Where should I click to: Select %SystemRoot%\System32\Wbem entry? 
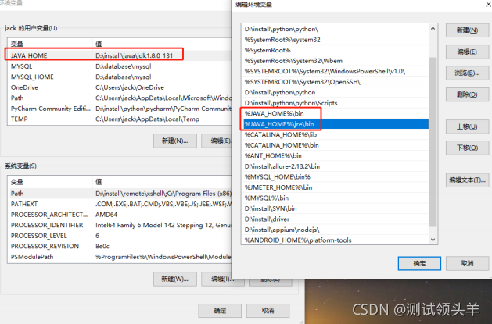point(336,61)
